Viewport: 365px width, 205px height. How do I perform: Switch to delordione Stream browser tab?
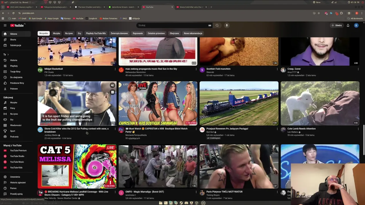coord(123,7)
